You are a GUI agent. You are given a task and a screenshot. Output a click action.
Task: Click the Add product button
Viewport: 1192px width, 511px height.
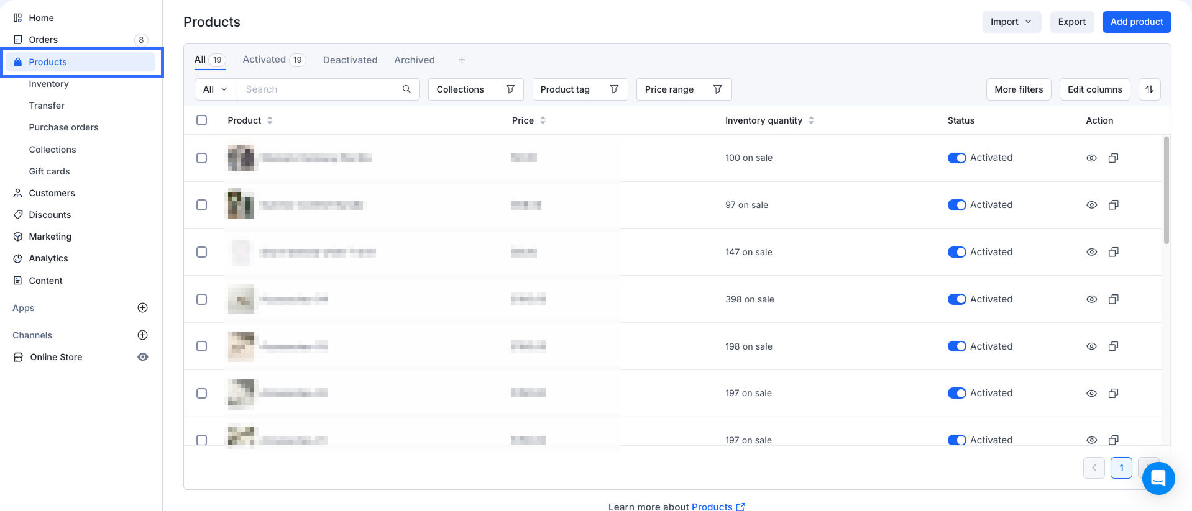pyautogui.click(x=1136, y=22)
